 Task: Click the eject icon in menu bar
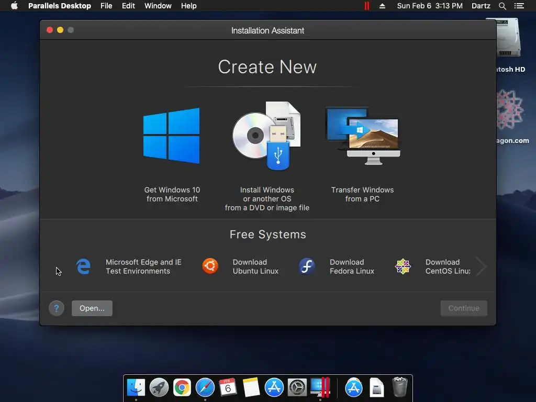click(x=382, y=6)
